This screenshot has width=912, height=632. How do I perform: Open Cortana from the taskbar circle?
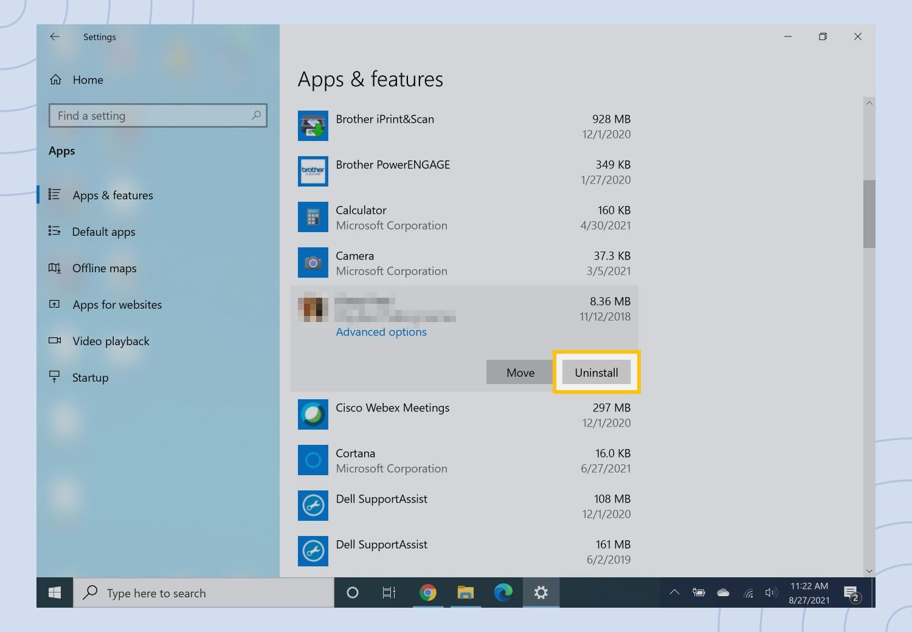(352, 592)
